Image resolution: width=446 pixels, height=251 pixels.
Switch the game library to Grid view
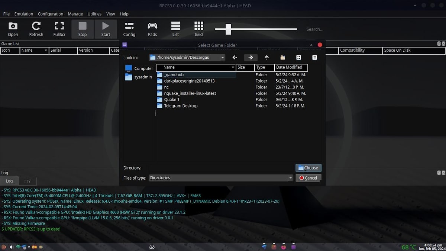[198, 29]
